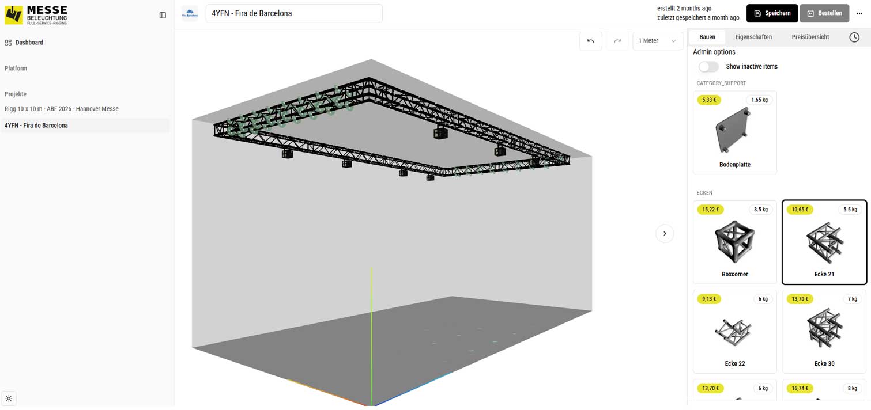Edit the project name field
This screenshot has width=871, height=410.
(x=294, y=13)
